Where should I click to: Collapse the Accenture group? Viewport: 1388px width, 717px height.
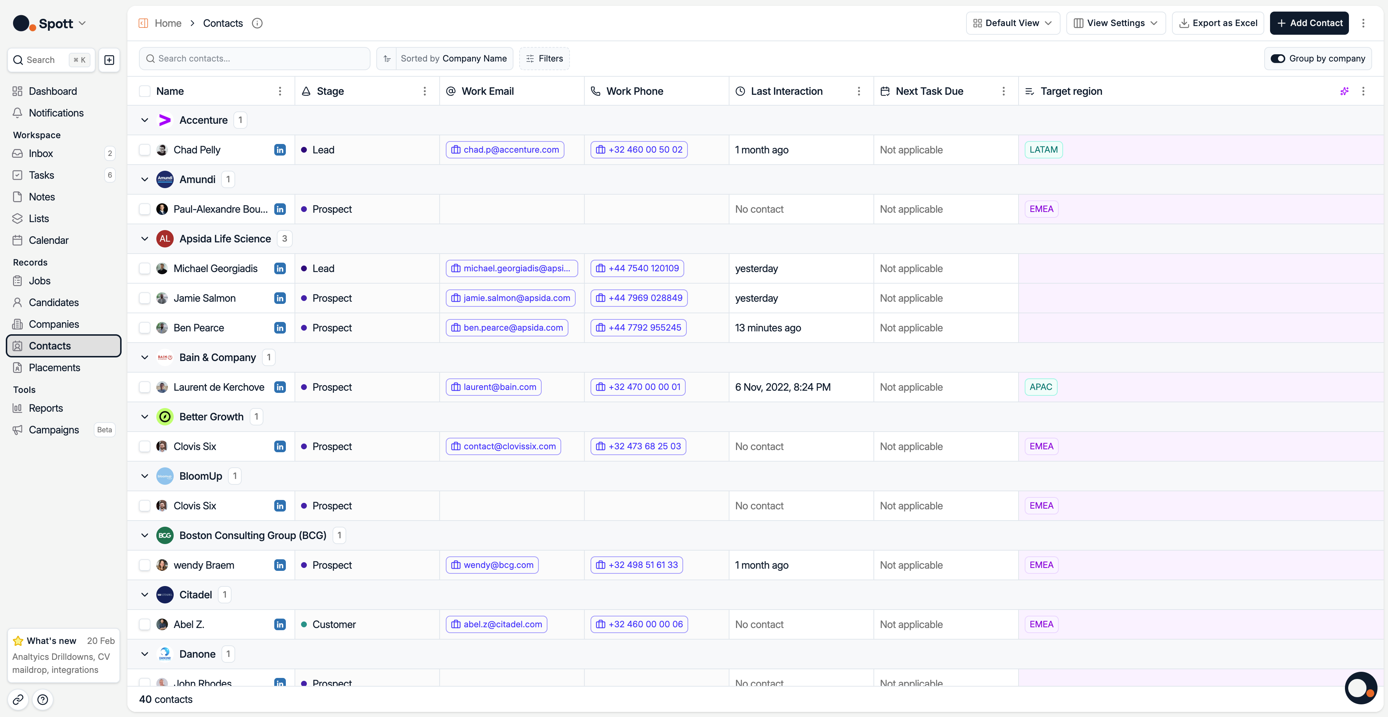[144, 120]
